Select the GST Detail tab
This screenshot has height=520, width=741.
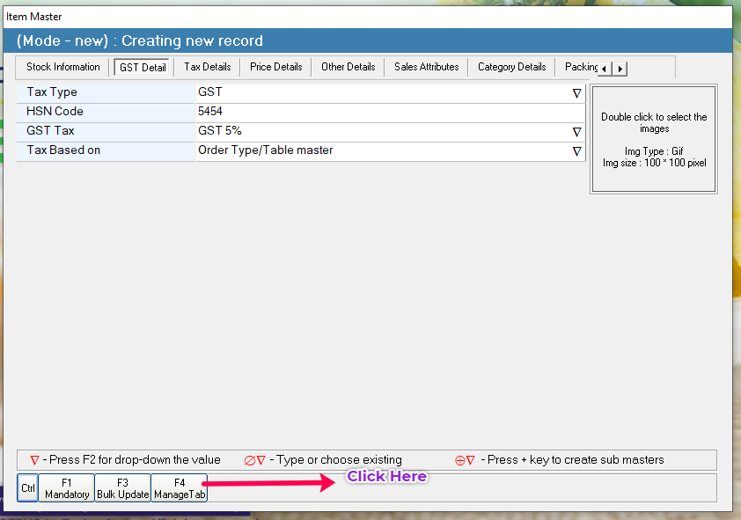(x=143, y=68)
